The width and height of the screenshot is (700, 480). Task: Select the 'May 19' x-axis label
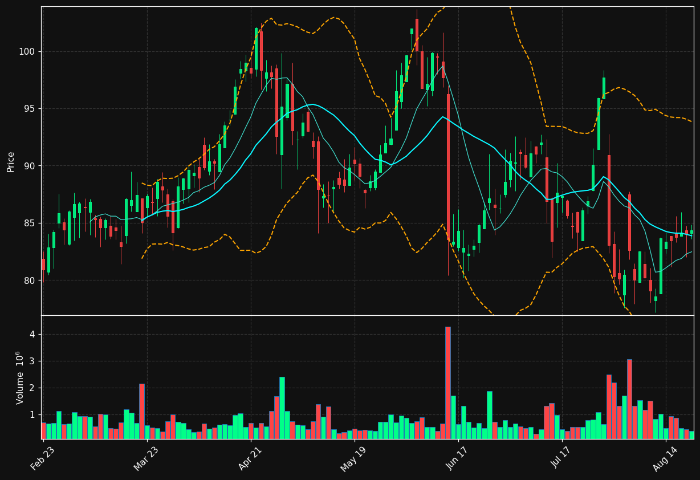click(x=353, y=458)
